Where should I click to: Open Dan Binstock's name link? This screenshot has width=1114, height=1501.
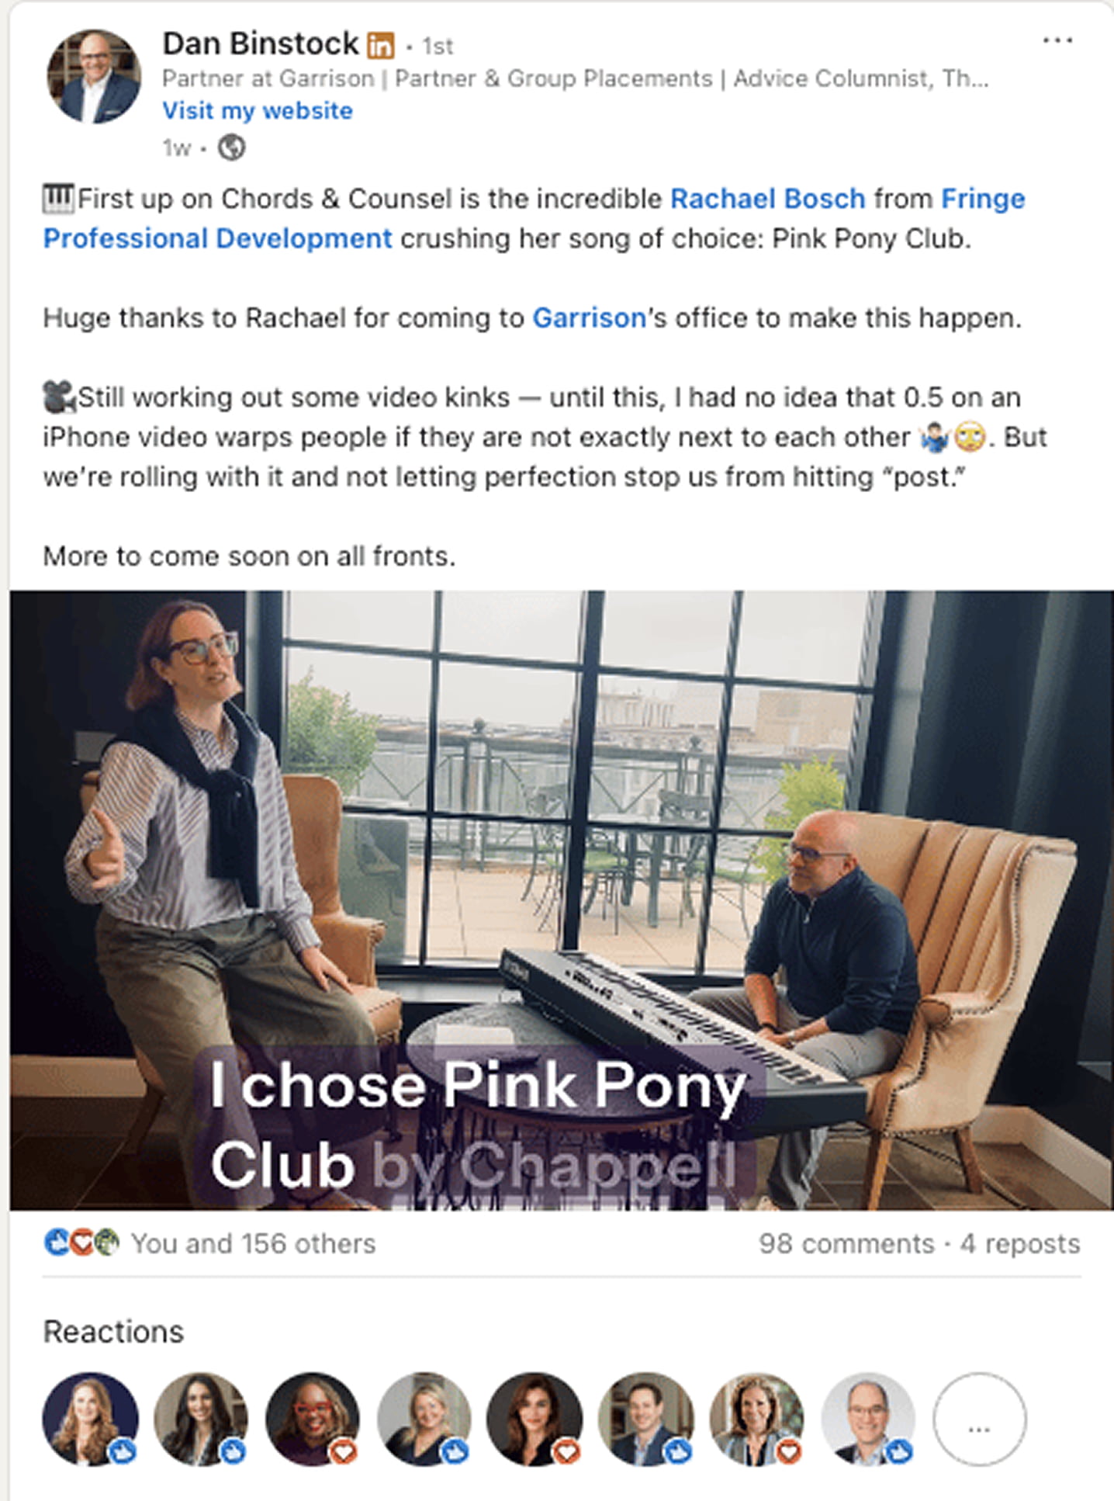coord(261,44)
